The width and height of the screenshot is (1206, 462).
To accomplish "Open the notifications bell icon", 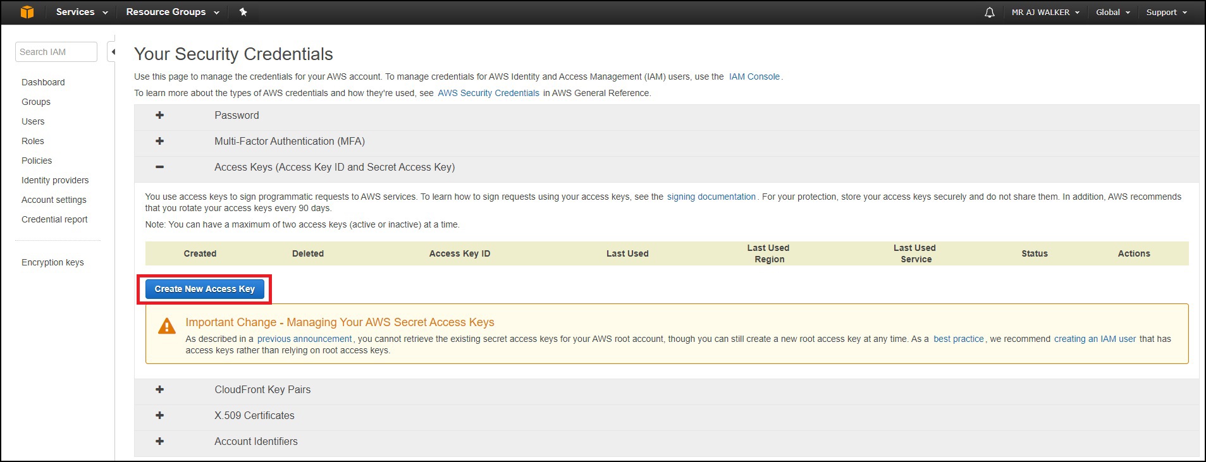I will [990, 13].
